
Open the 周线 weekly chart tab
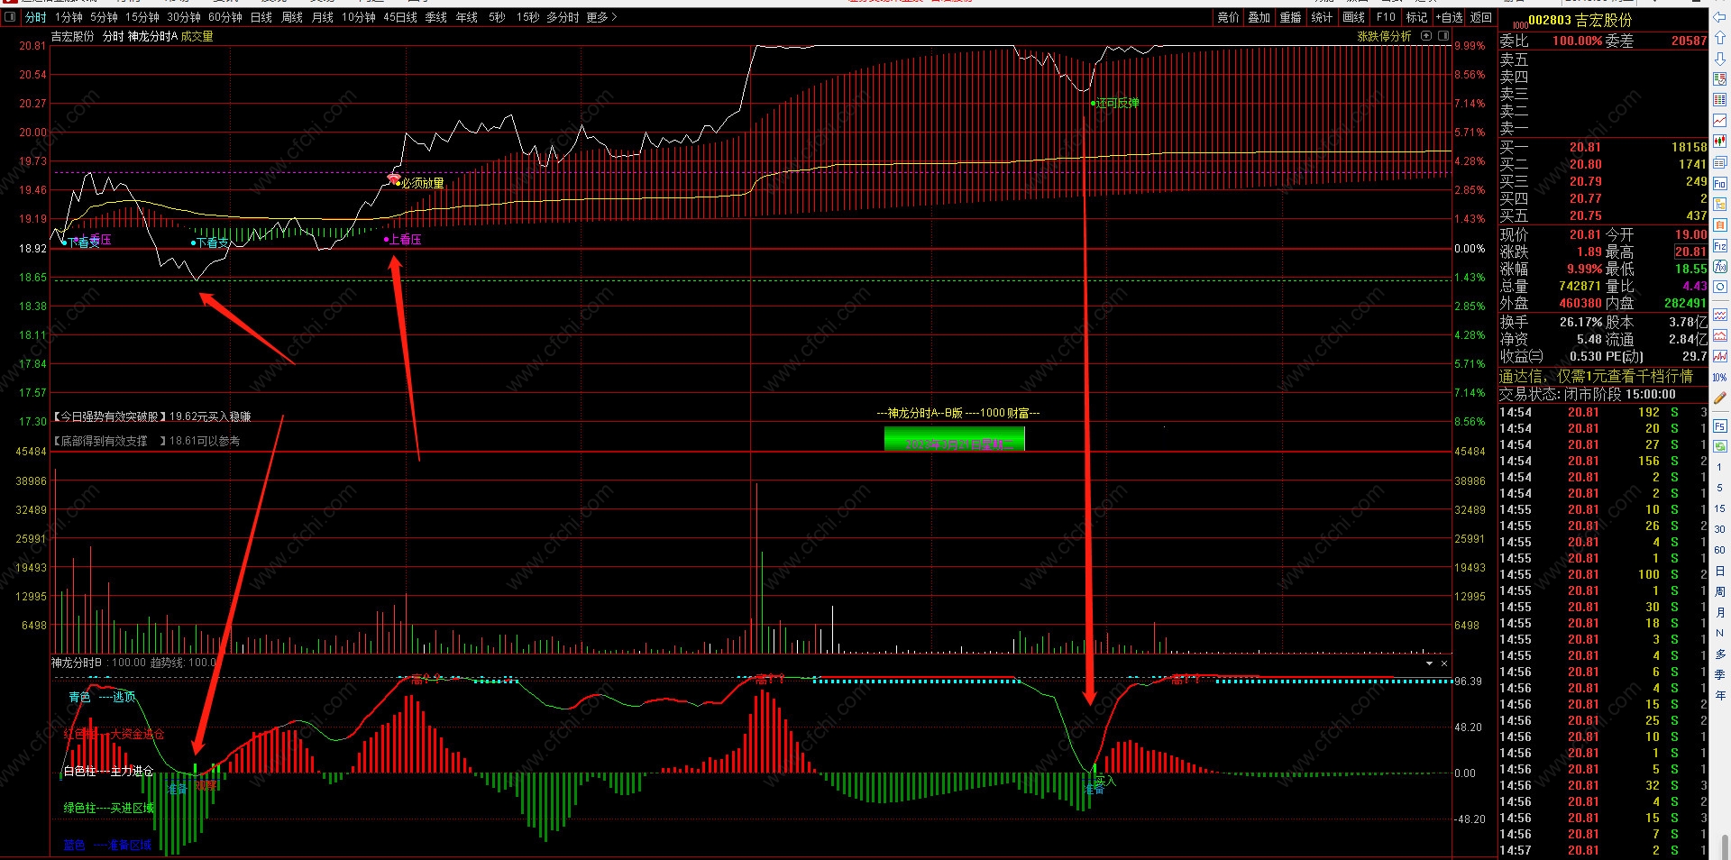click(x=292, y=17)
